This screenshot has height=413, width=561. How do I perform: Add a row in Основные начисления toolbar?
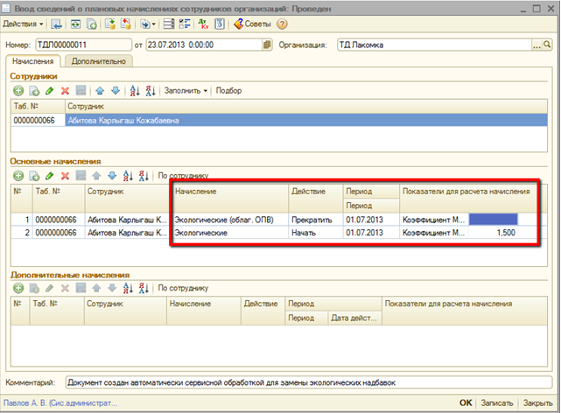click(x=18, y=176)
